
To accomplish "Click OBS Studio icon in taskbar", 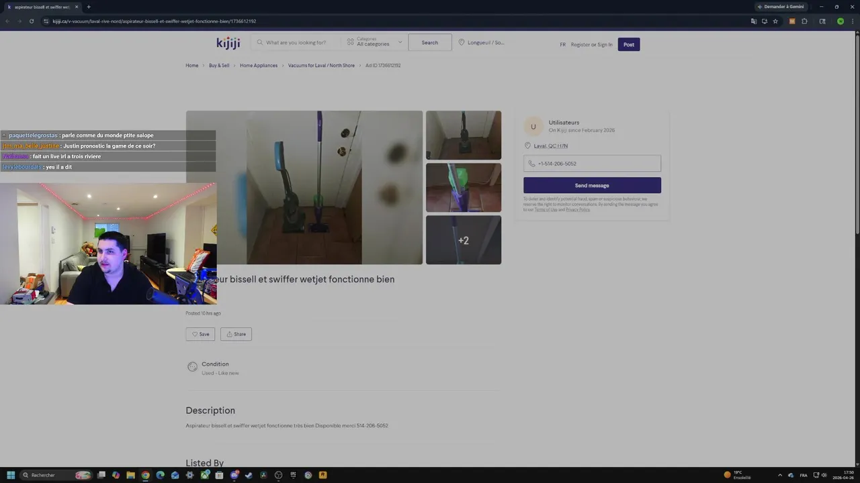I will [x=278, y=475].
